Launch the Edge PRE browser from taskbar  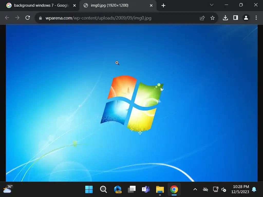click(118, 190)
